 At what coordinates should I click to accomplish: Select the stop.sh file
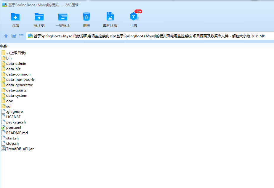10,144
